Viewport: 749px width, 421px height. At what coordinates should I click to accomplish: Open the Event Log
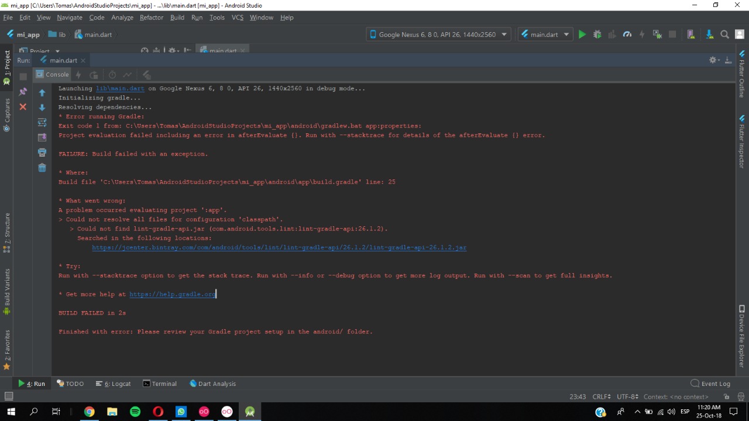click(710, 384)
